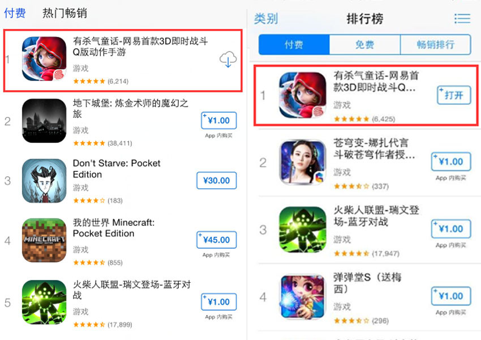The width and height of the screenshot is (481, 340).
Task: Select the 付费 tab at top left
Action: coord(15,13)
